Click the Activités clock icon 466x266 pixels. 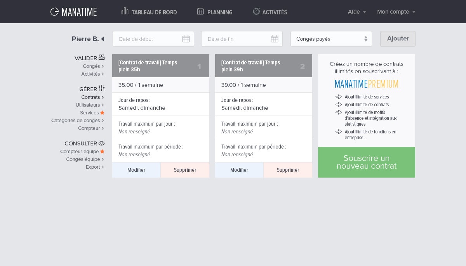coord(256,11)
